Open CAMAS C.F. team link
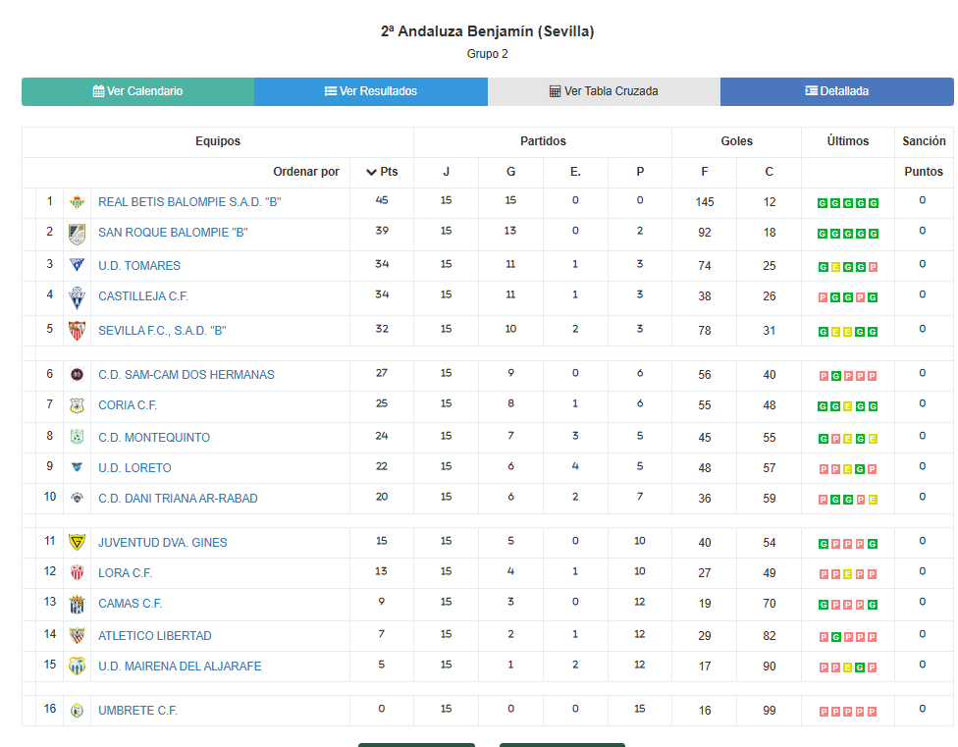This screenshot has height=747, width=958. (x=131, y=604)
